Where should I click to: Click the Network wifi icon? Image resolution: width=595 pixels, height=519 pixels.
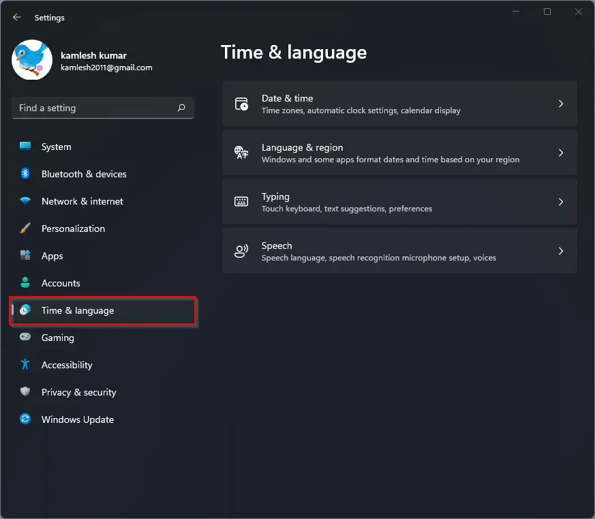25,201
